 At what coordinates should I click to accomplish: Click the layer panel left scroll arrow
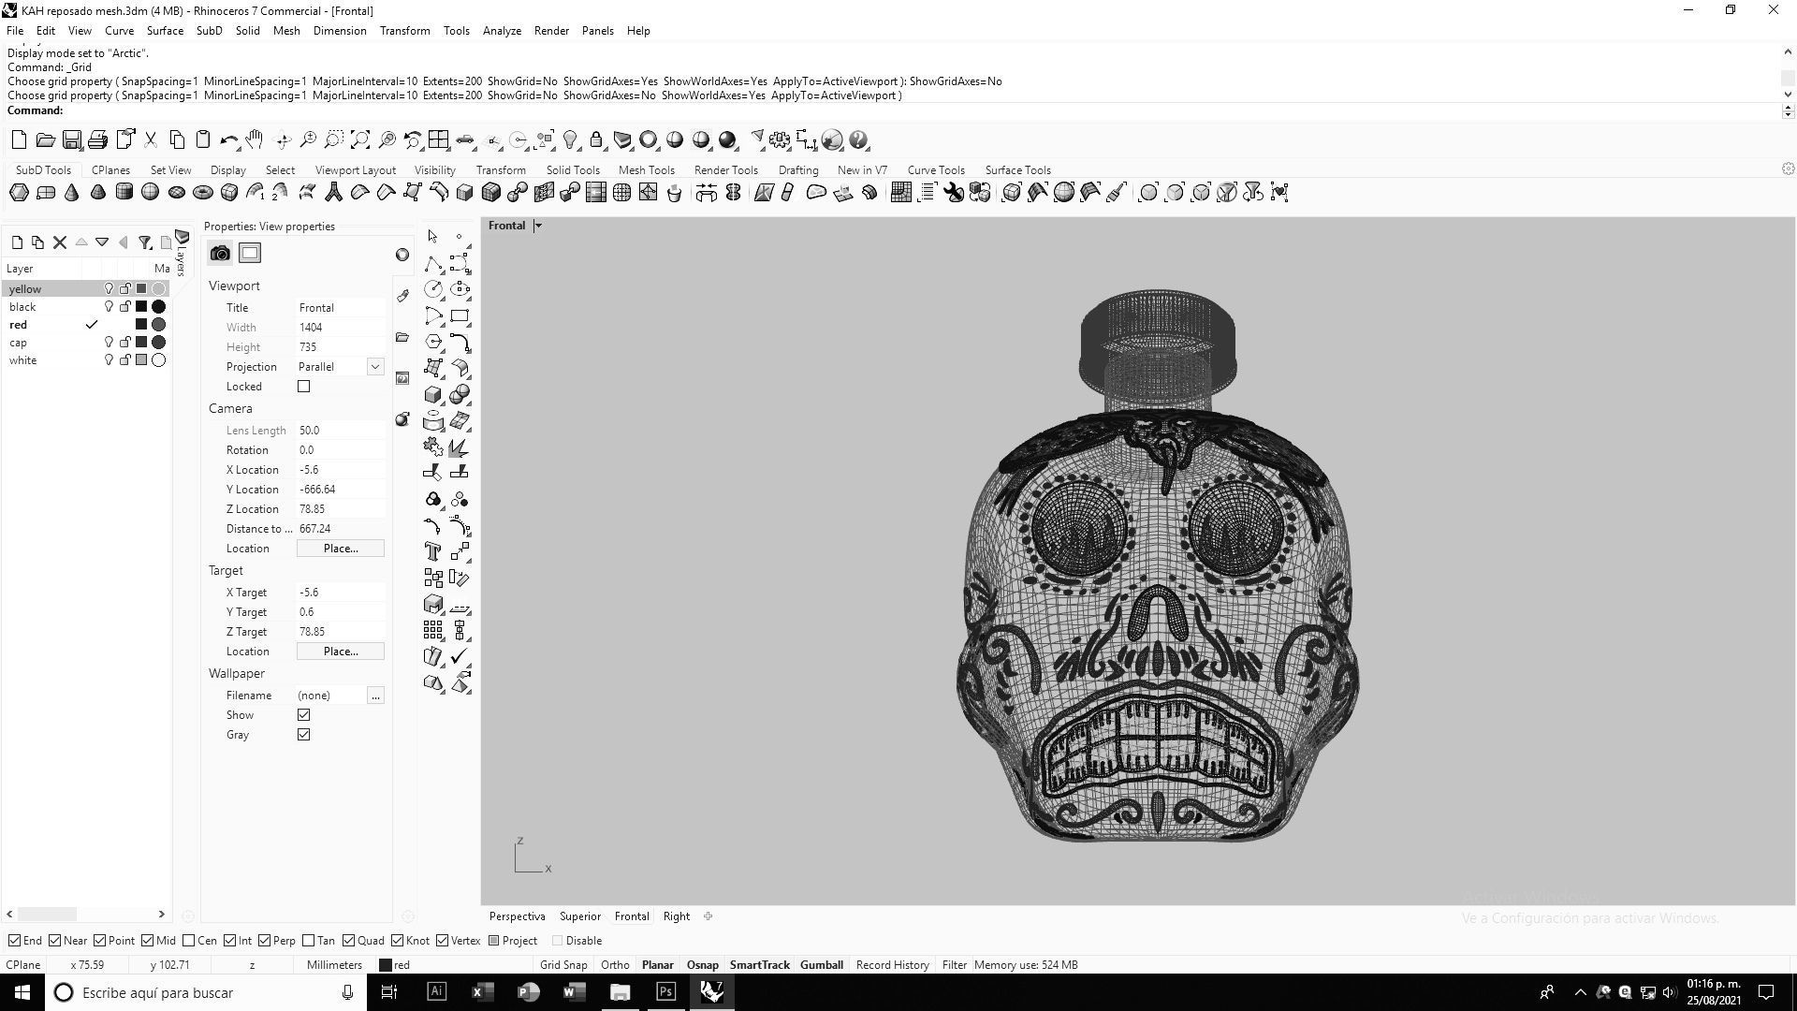tap(10, 915)
